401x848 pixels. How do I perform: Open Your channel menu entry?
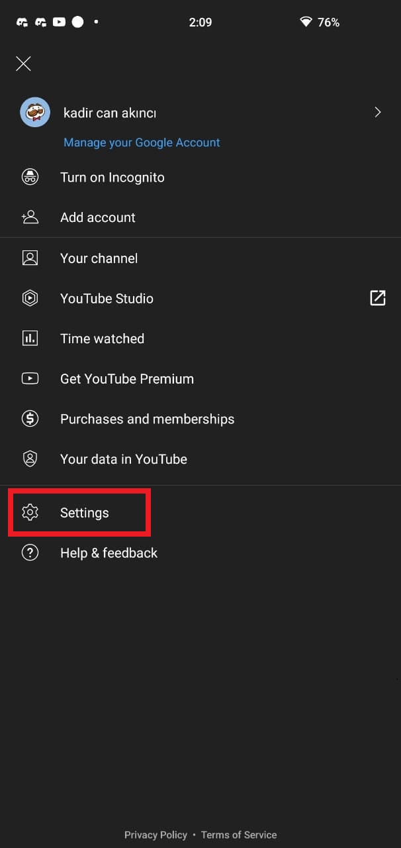pos(99,258)
